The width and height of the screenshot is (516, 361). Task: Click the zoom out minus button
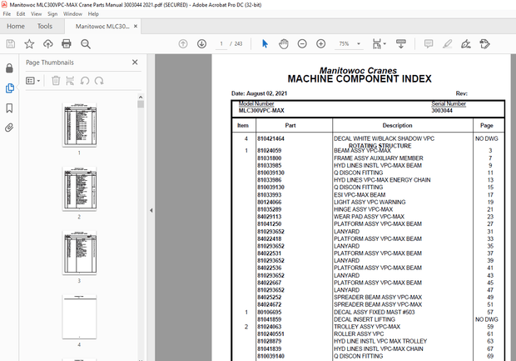(x=300, y=43)
